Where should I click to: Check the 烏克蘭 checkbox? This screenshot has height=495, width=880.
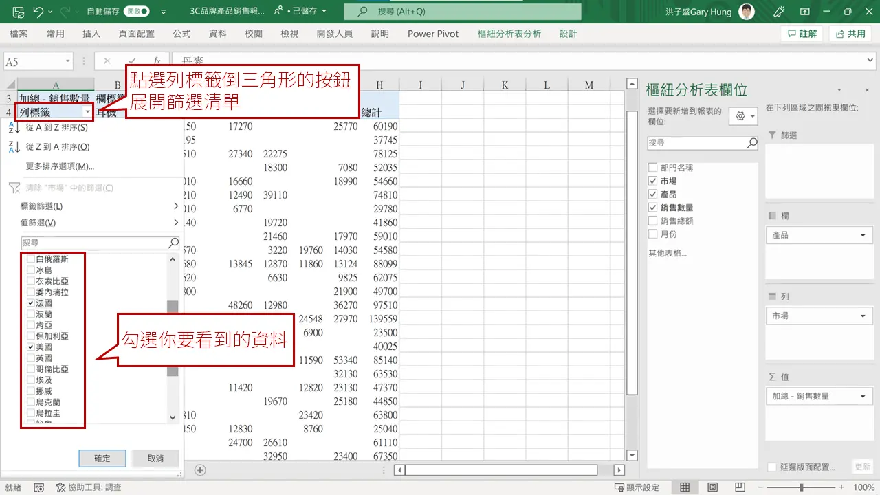click(x=30, y=402)
